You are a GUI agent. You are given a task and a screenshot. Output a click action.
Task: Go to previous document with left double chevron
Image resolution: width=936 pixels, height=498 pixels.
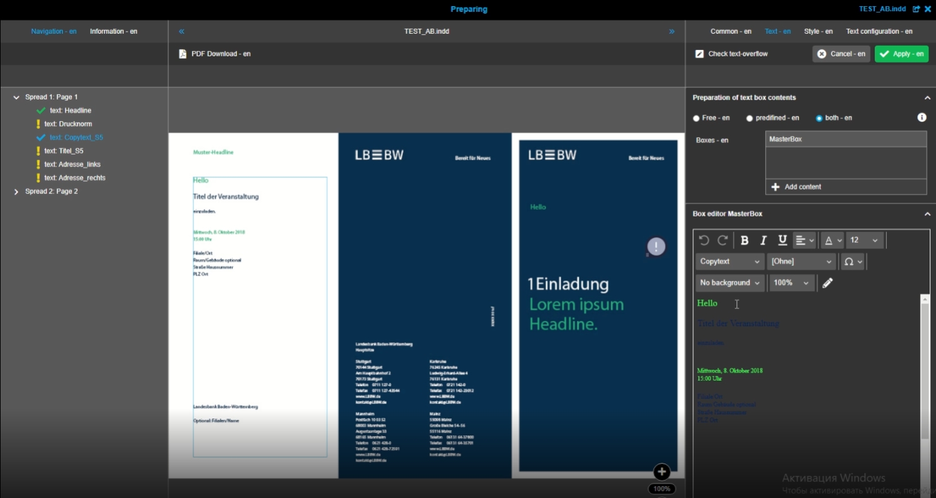(181, 31)
